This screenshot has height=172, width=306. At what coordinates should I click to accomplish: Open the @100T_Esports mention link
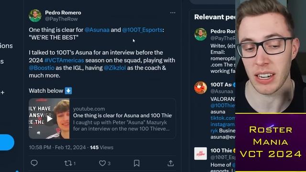point(142,30)
